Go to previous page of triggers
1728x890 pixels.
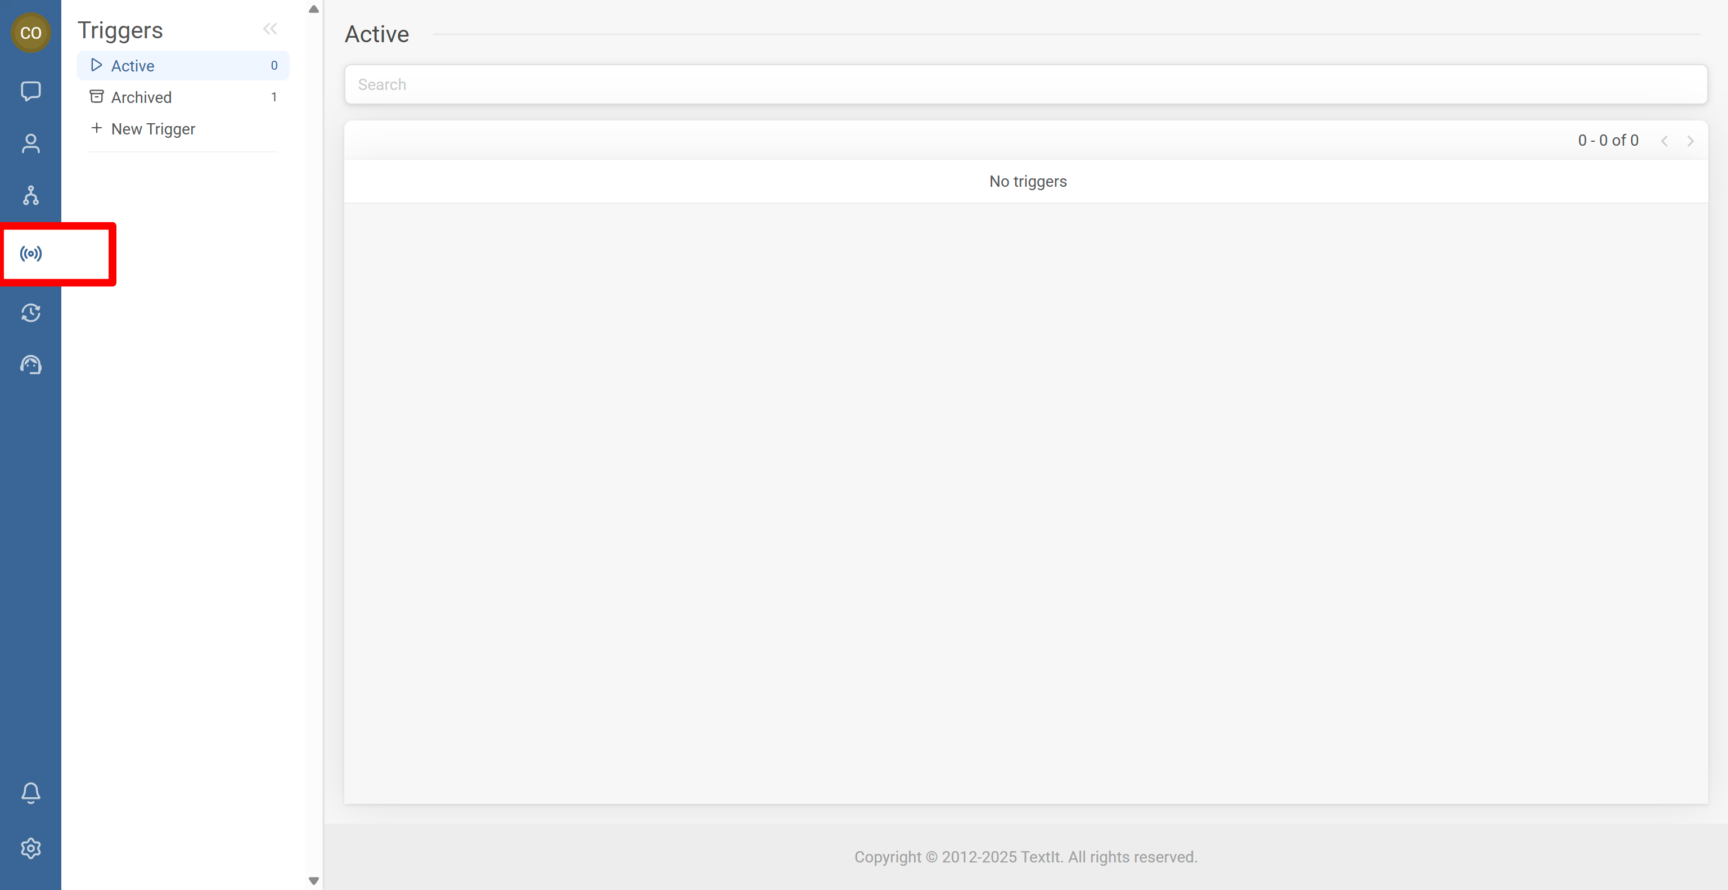pyautogui.click(x=1664, y=141)
